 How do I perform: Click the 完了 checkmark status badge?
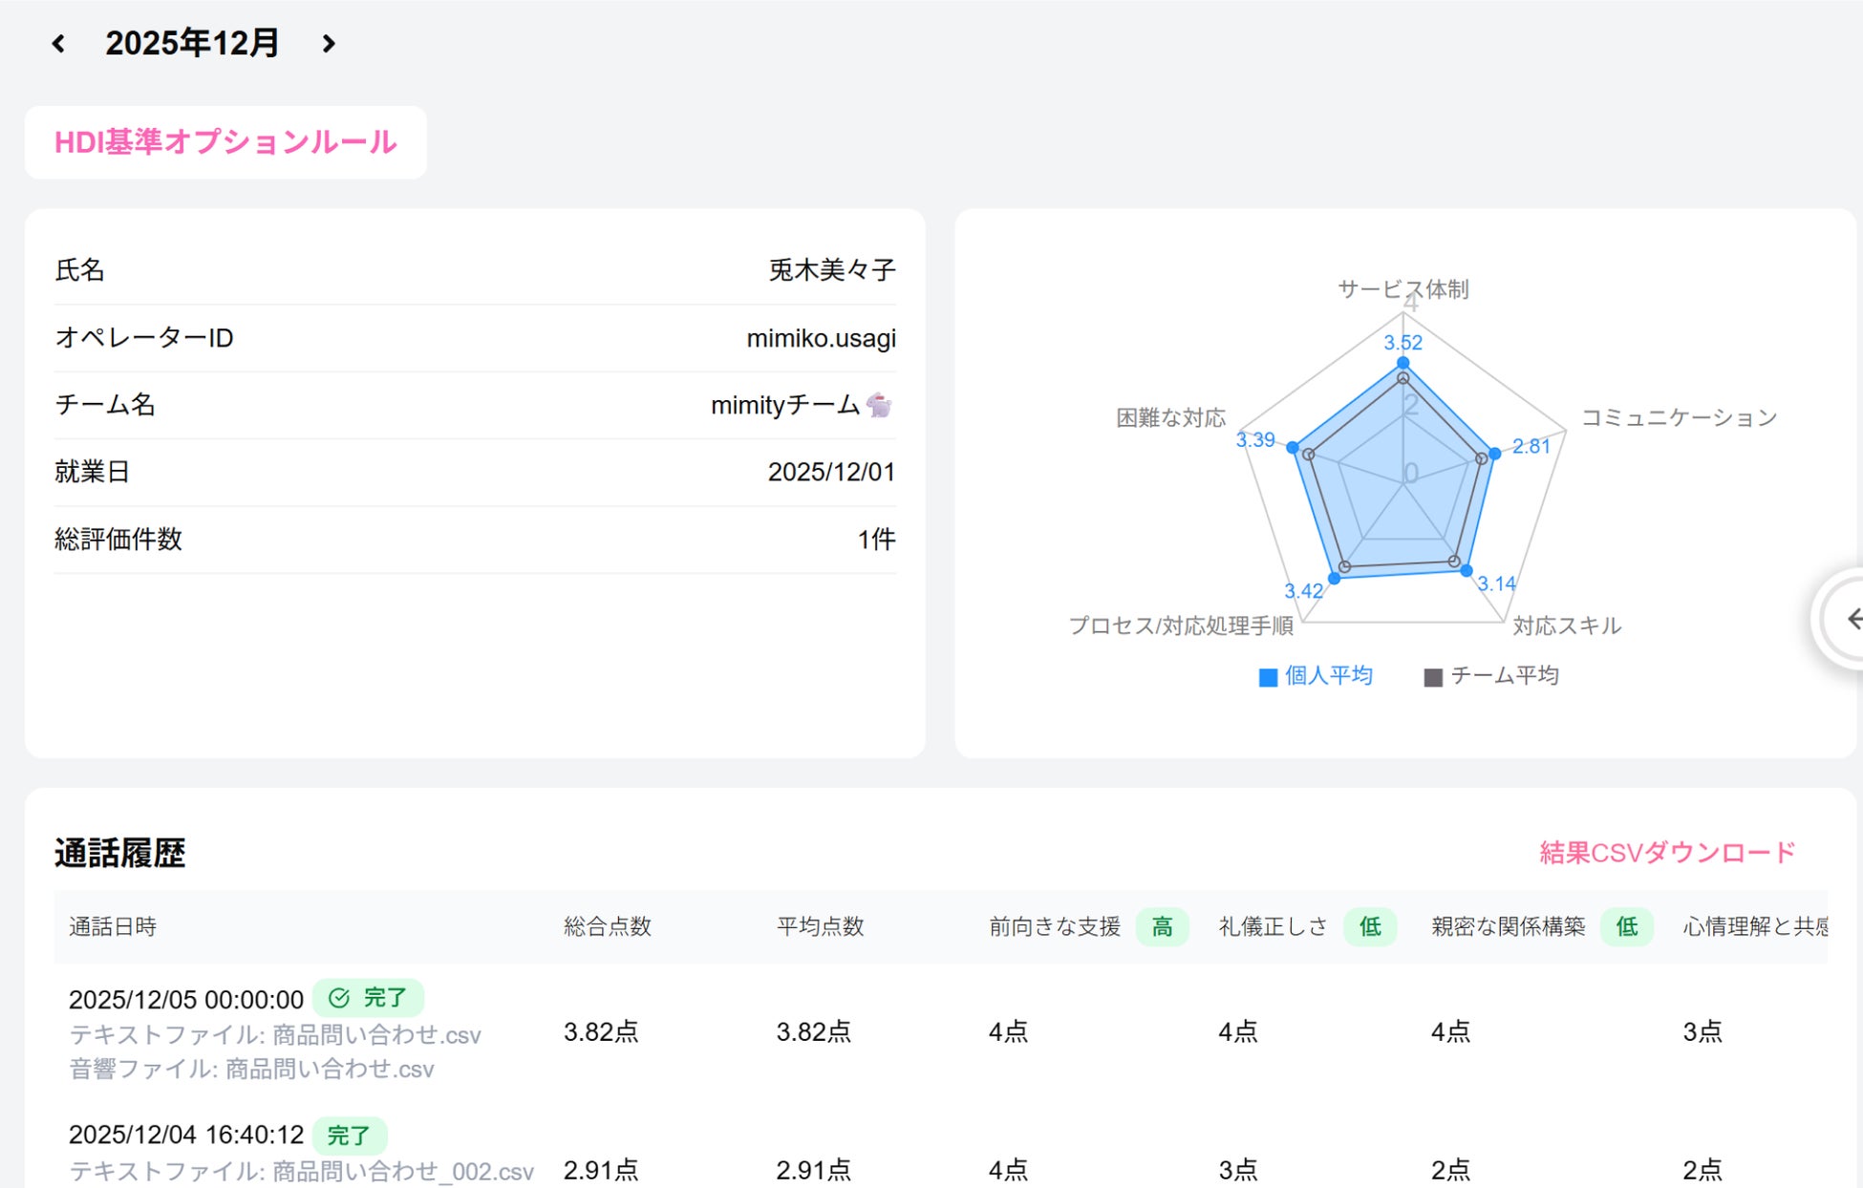pyautogui.click(x=368, y=998)
